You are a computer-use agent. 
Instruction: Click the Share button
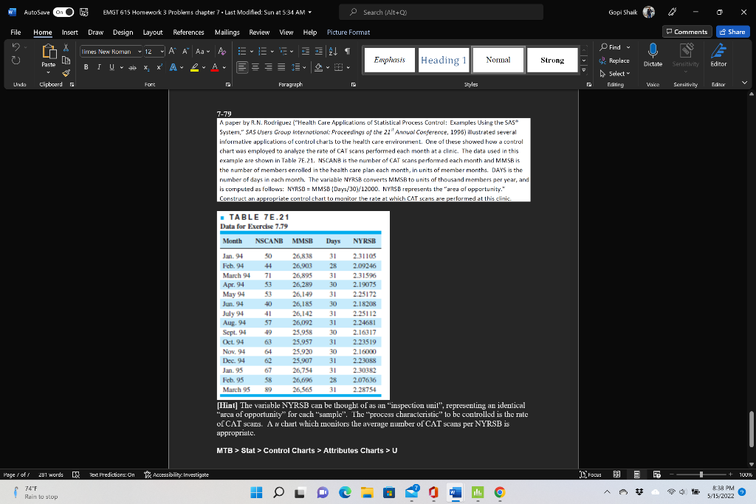pyautogui.click(x=733, y=32)
